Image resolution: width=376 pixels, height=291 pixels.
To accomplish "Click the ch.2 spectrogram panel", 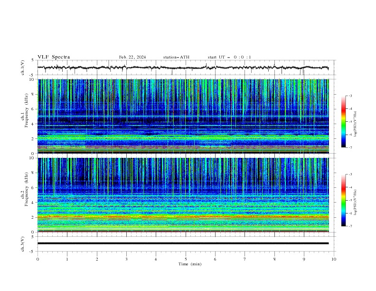I will pos(183,195).
